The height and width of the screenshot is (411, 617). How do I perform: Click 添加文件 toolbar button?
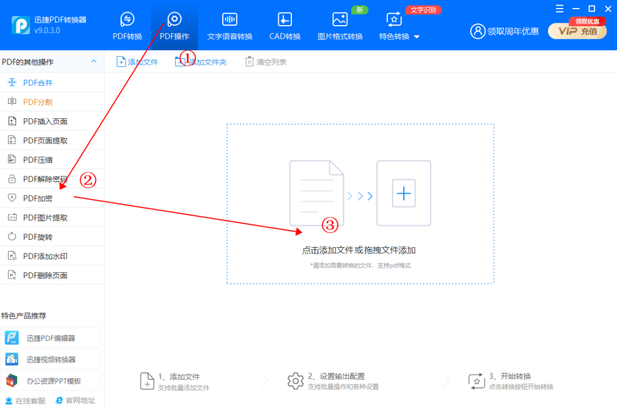137,62
